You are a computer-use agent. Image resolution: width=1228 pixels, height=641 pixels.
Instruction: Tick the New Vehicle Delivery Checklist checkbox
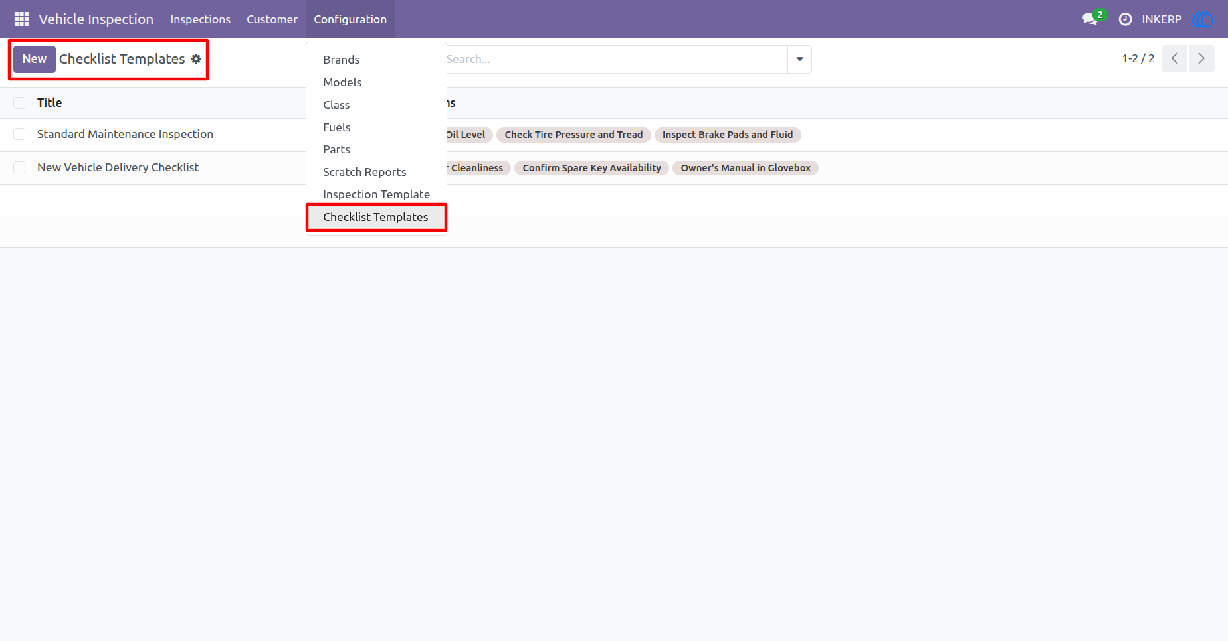click(x=19, y=167)
